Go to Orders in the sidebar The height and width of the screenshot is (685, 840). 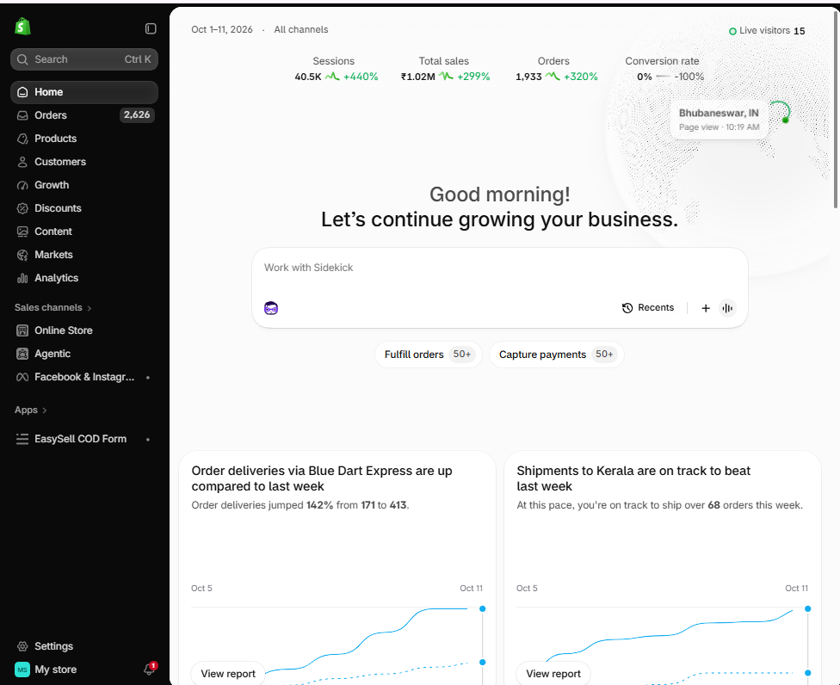pos(84,115)
